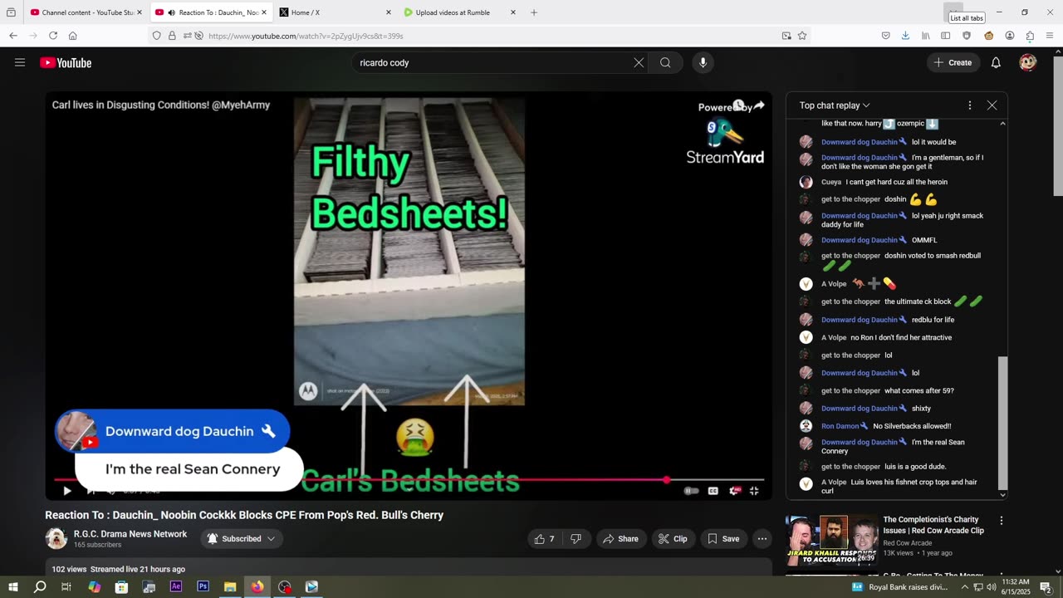Go to the YouTube home logo

(x=66, y=63)
